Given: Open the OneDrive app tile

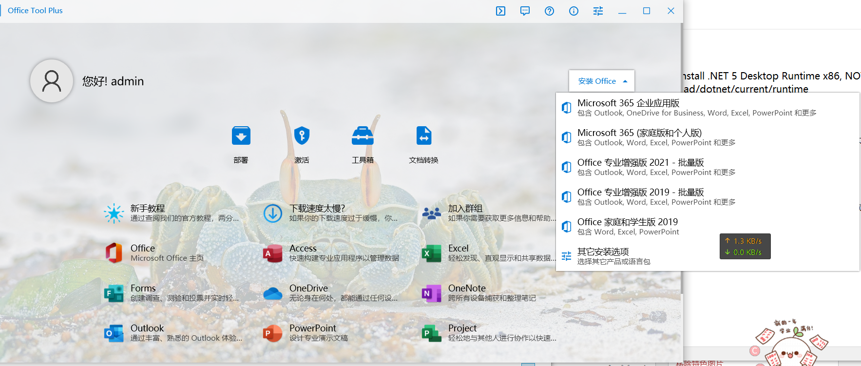Looking at the screenshot, I should coord(331,293).
